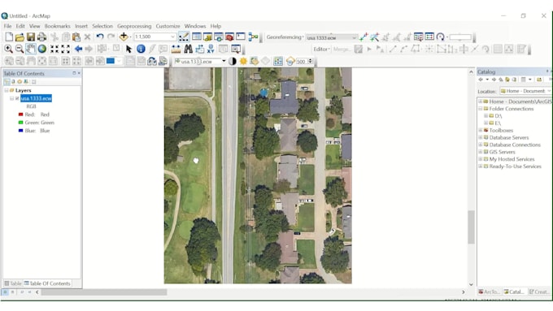Click the Add Data plus icon

(x=124, y=37)
